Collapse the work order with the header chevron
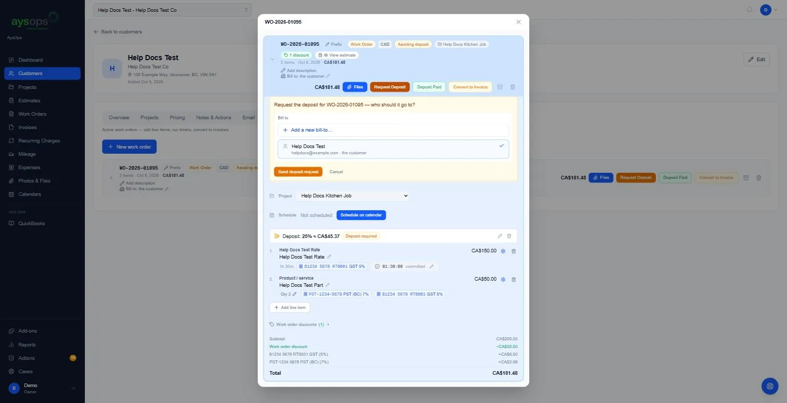This screenshot has height=403, width=787. 272,60
